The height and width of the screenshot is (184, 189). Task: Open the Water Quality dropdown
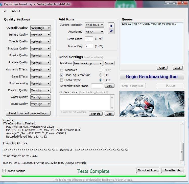click(x=40, y=97)
